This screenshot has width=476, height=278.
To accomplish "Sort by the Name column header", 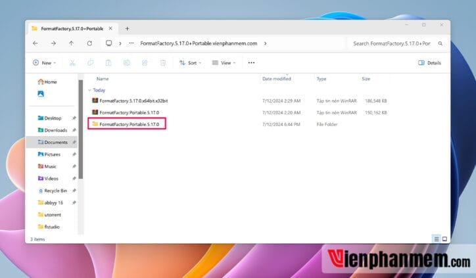I will pyautogui.click(x=103, y=79).
